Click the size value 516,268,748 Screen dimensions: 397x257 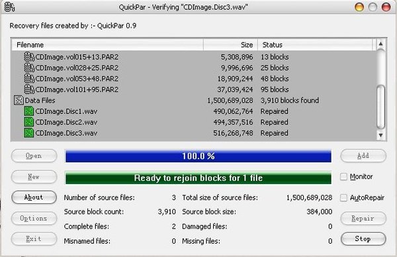click(x=233, y=133)
